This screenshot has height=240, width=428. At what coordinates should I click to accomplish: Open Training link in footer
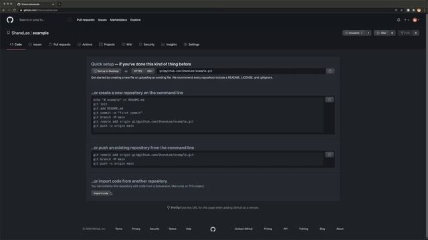point(304,229)
